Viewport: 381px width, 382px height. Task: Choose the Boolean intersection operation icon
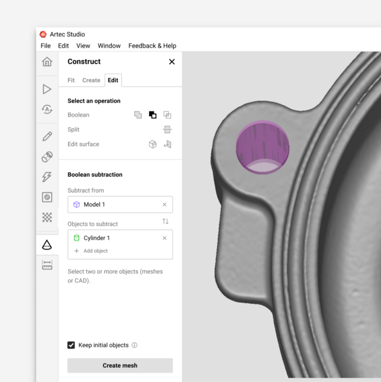[x=167, y=115]
